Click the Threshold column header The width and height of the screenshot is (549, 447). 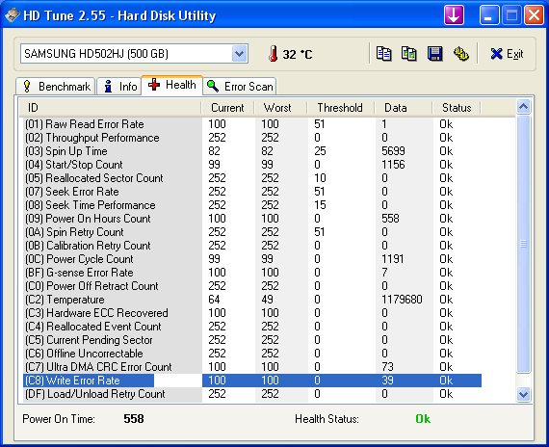(x=340, y=108)
